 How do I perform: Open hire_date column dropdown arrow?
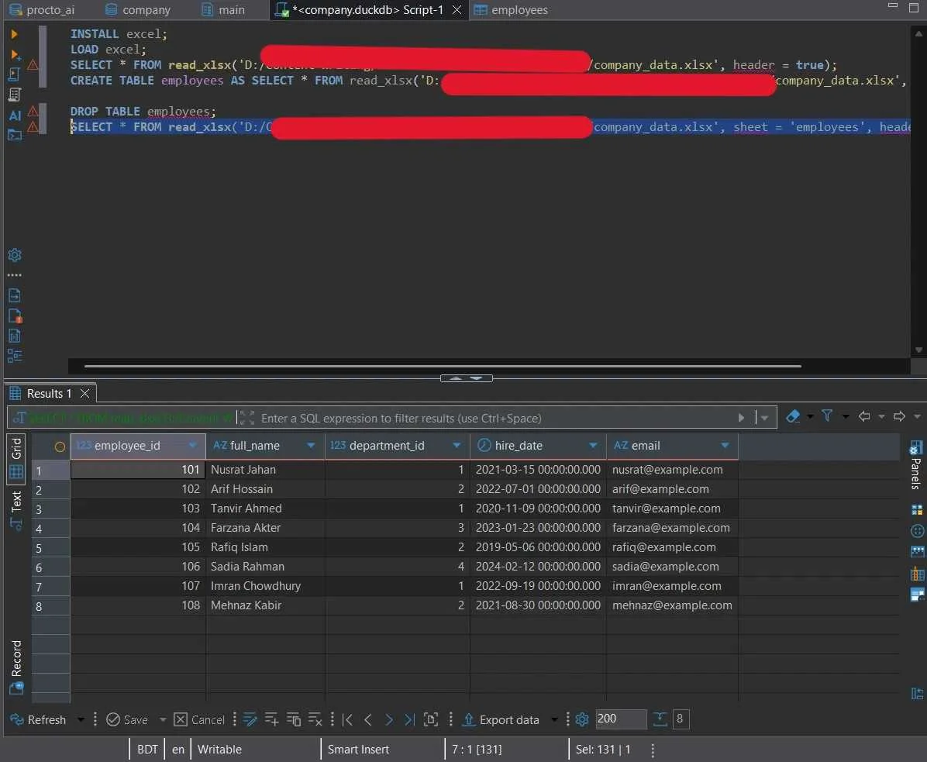click(x=593, y=445)
